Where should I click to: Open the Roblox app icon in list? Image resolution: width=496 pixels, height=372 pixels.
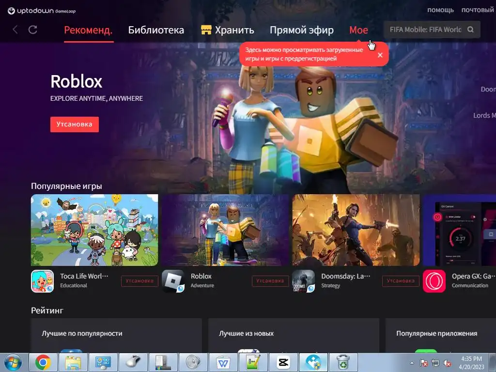pos(173,281)
